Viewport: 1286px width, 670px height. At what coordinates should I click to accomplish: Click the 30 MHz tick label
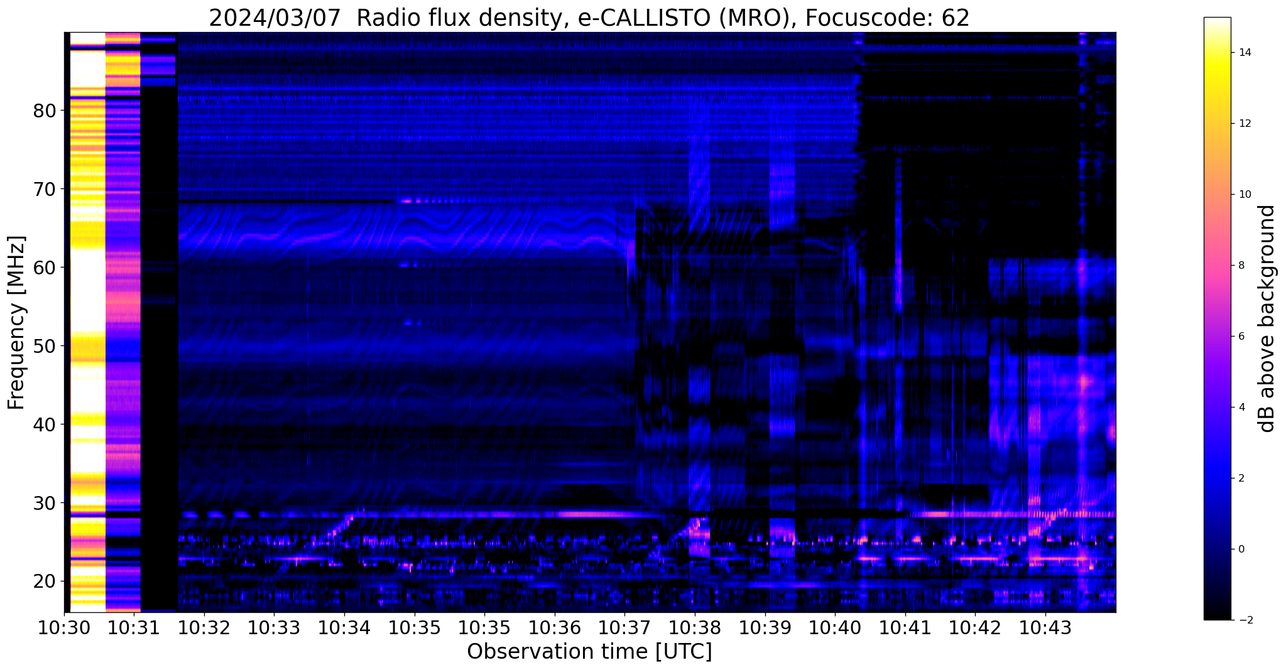click(45, 503)
